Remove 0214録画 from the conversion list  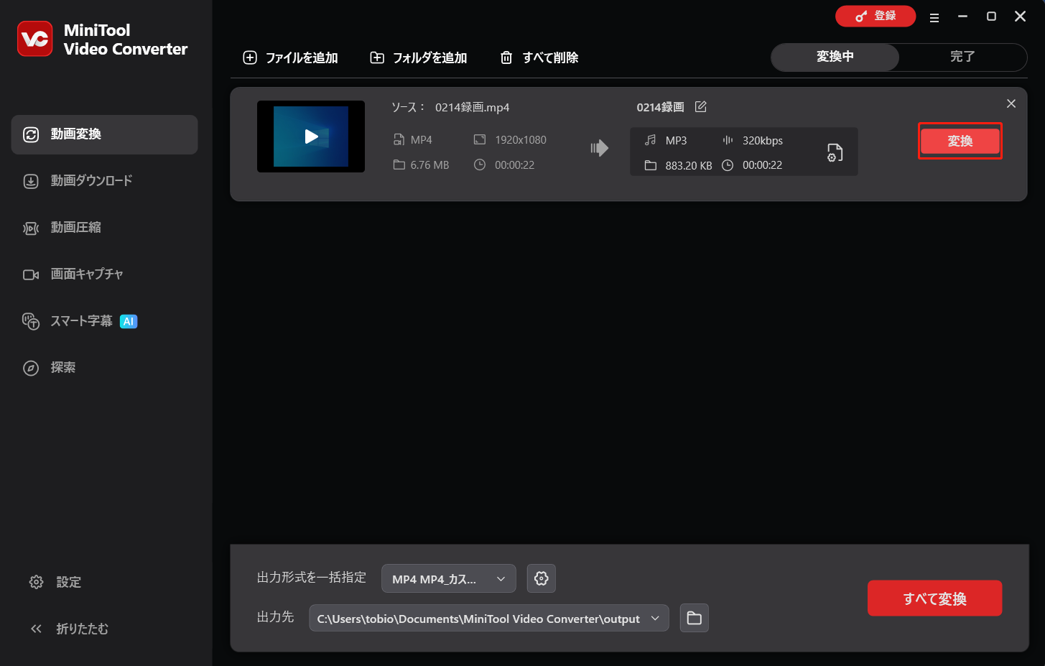point(1011,103)
